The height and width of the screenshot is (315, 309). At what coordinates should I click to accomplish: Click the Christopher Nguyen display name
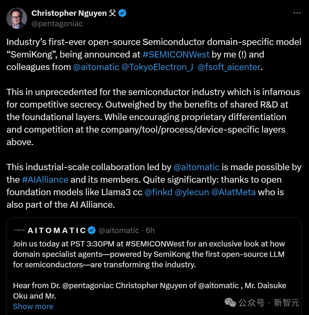69,13
